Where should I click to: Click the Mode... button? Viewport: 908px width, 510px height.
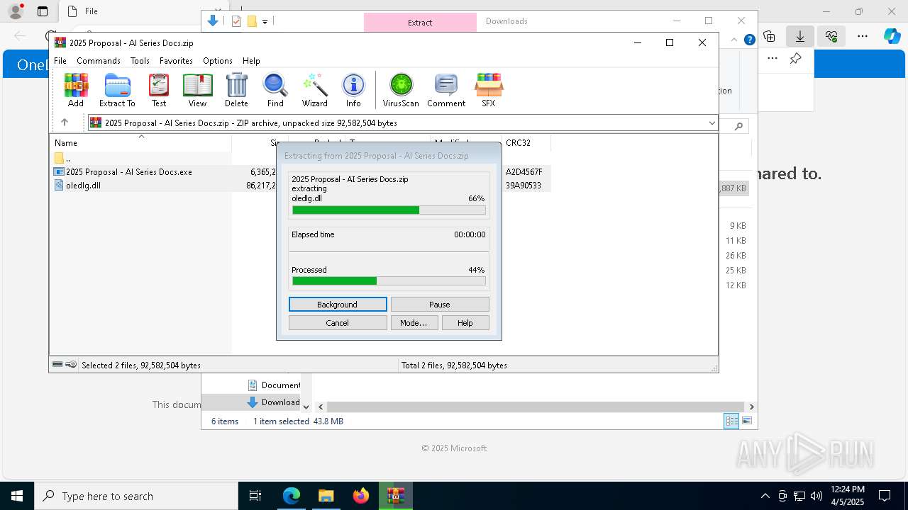414,323
